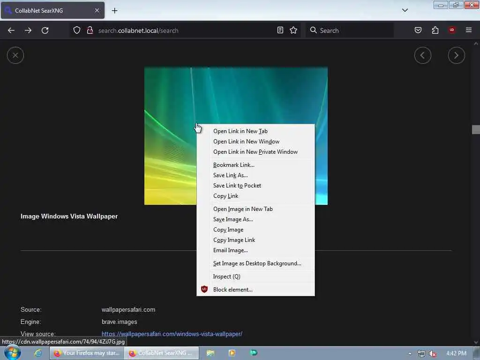Select Copy Image menu entry
Image resolution: width=480 pixels, height=360 pixels.
pyautogui.click(x=255, y=230)
